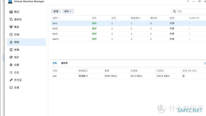Go to 反馈 in the sidebar
The image size is (206, 116).
tap(26, 88)
